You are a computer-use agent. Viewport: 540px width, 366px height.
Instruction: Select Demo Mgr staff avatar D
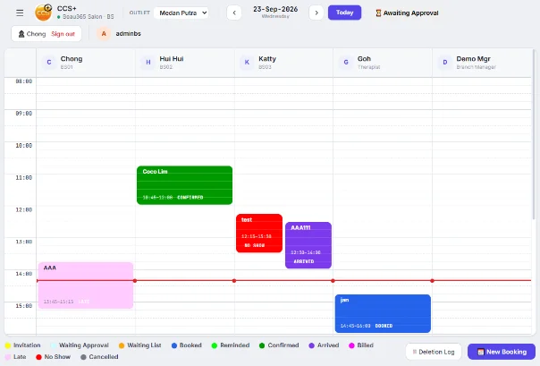point(445,63)
